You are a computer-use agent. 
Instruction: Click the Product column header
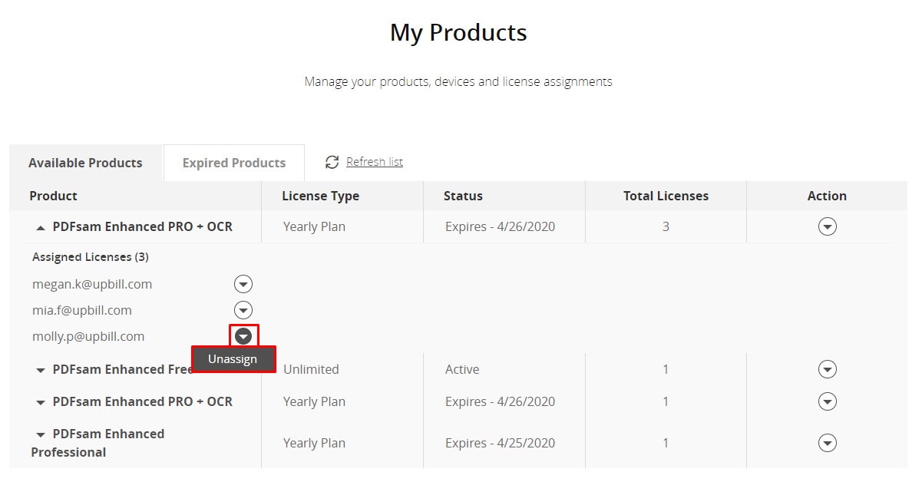(54, 196)
